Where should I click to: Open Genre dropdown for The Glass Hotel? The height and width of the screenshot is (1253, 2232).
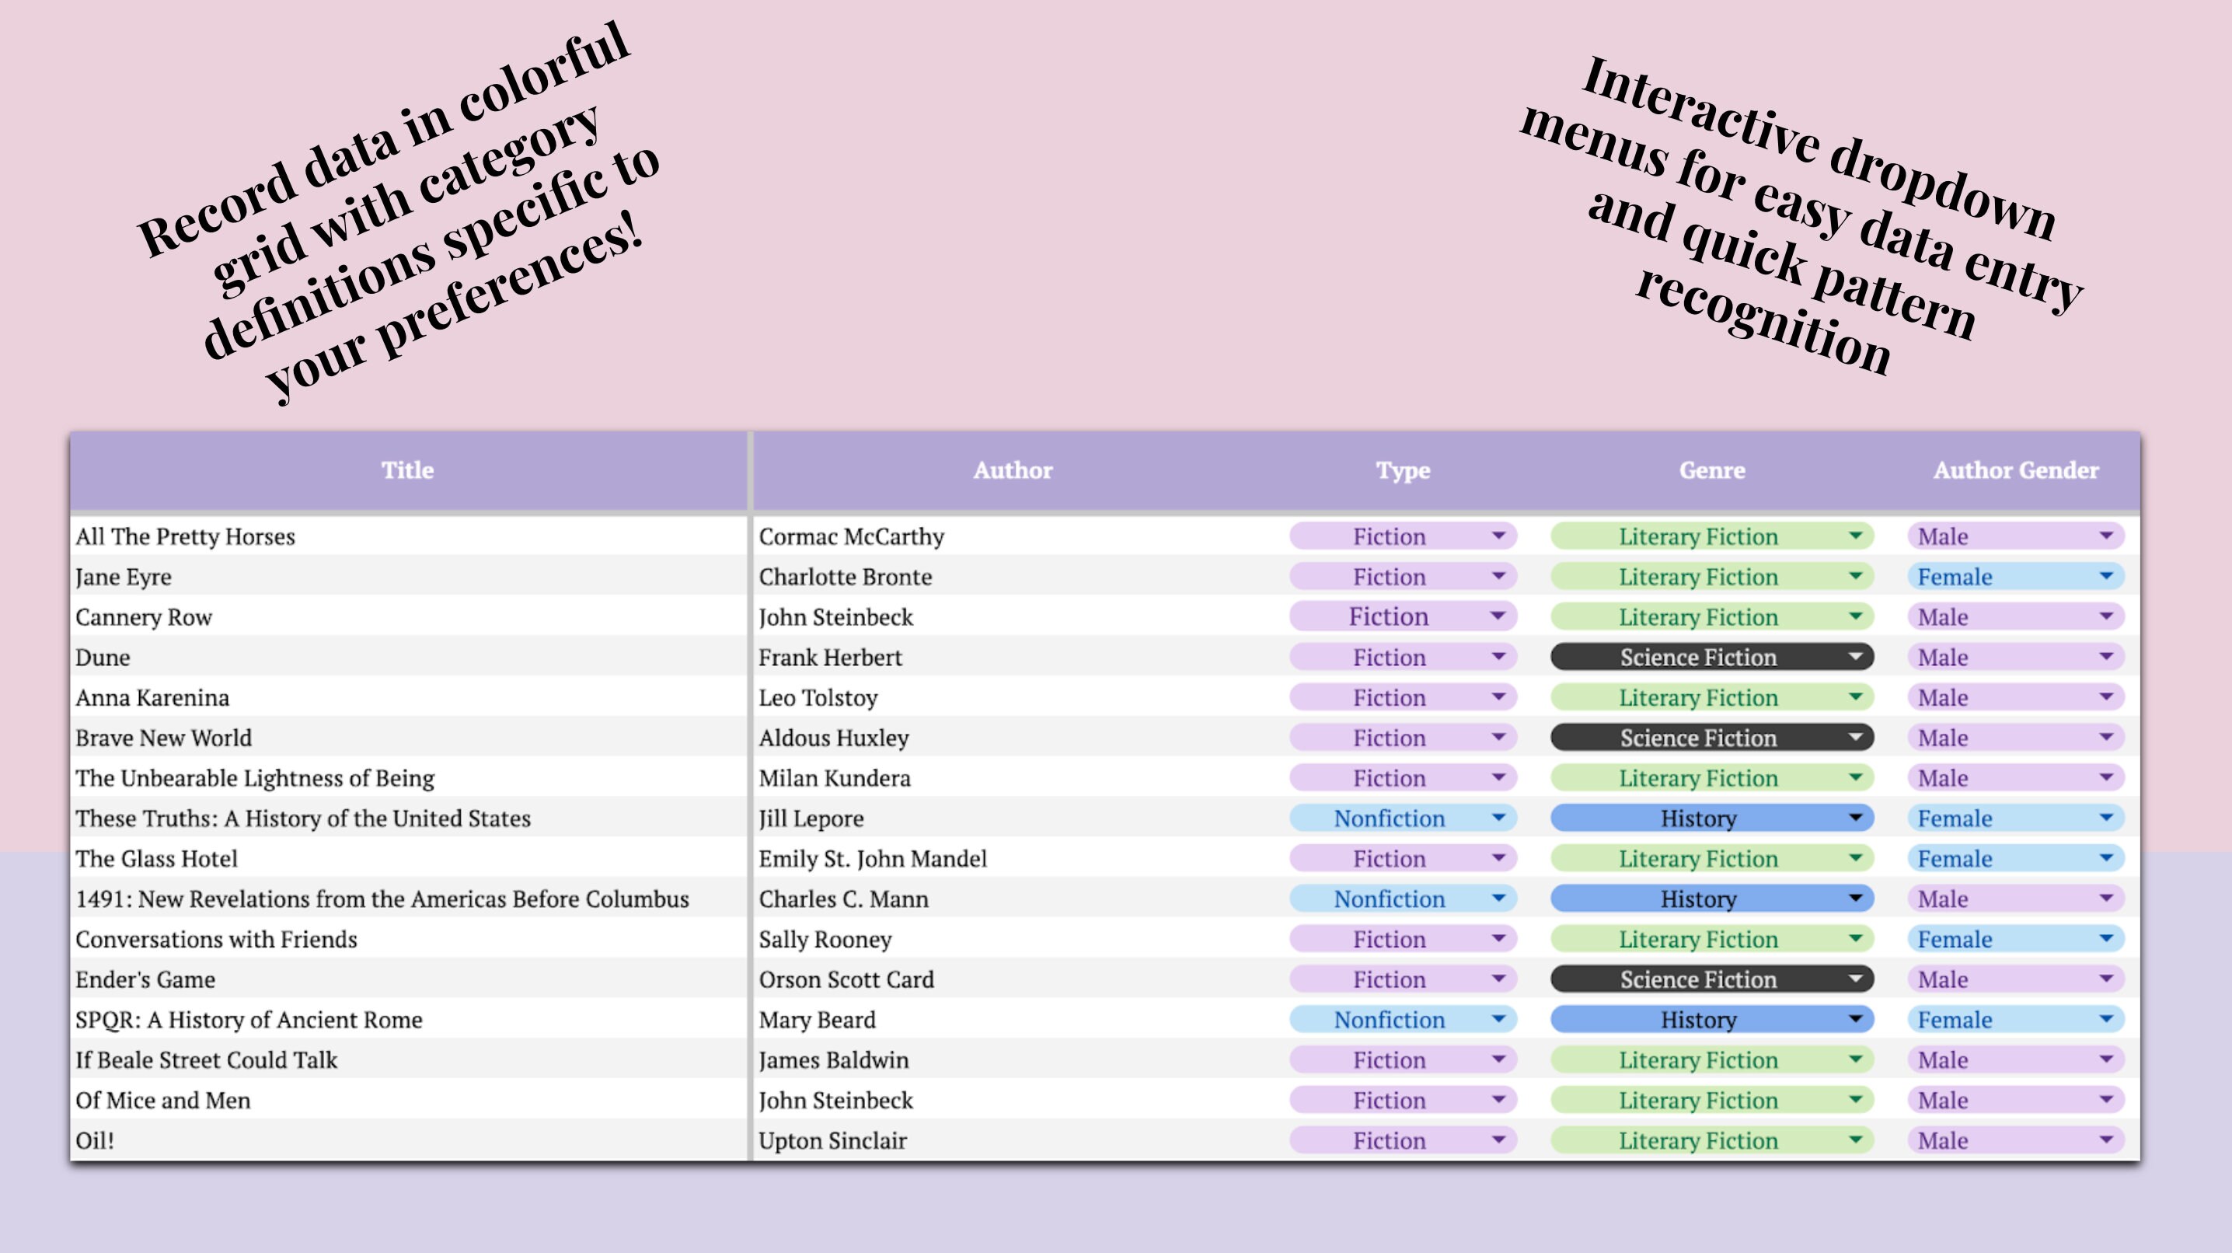(x=1711, y=858)
